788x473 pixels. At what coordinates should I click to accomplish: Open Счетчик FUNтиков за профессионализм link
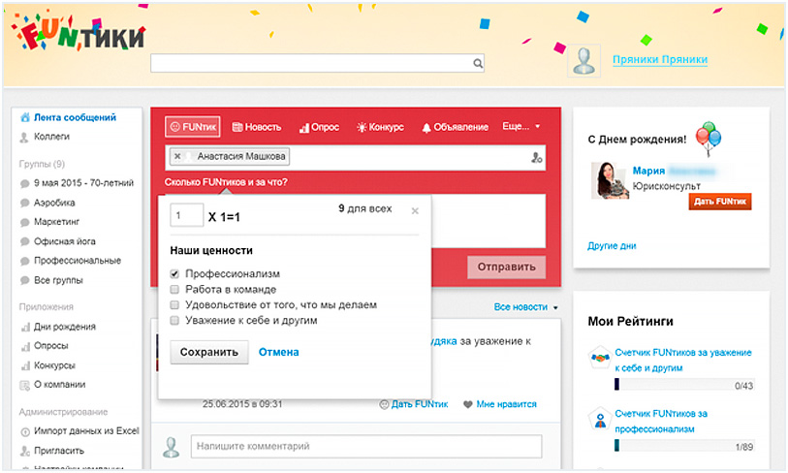click(661, 422)
